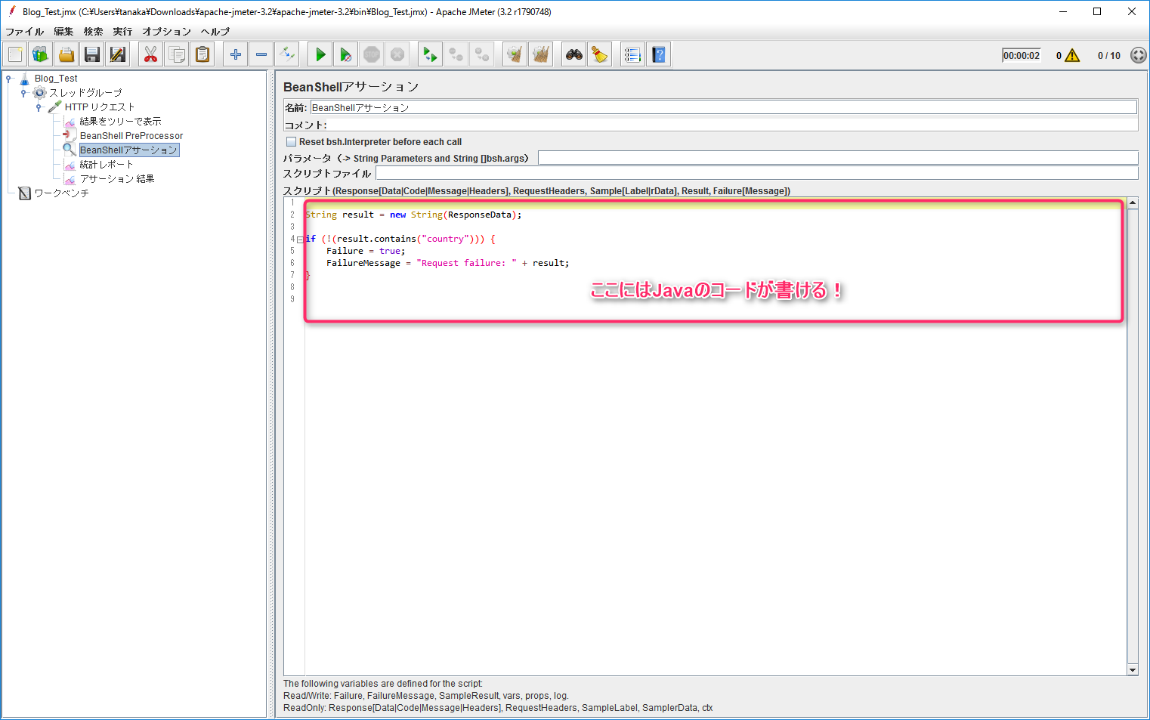Viewport: 1150px width, 720px height.
Task: Click the Save As icon with the pencil
Action: [118, 54]
